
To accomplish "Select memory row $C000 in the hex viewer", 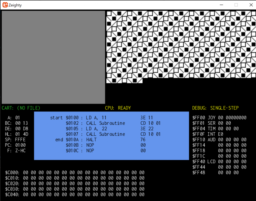I will point(75,172).
